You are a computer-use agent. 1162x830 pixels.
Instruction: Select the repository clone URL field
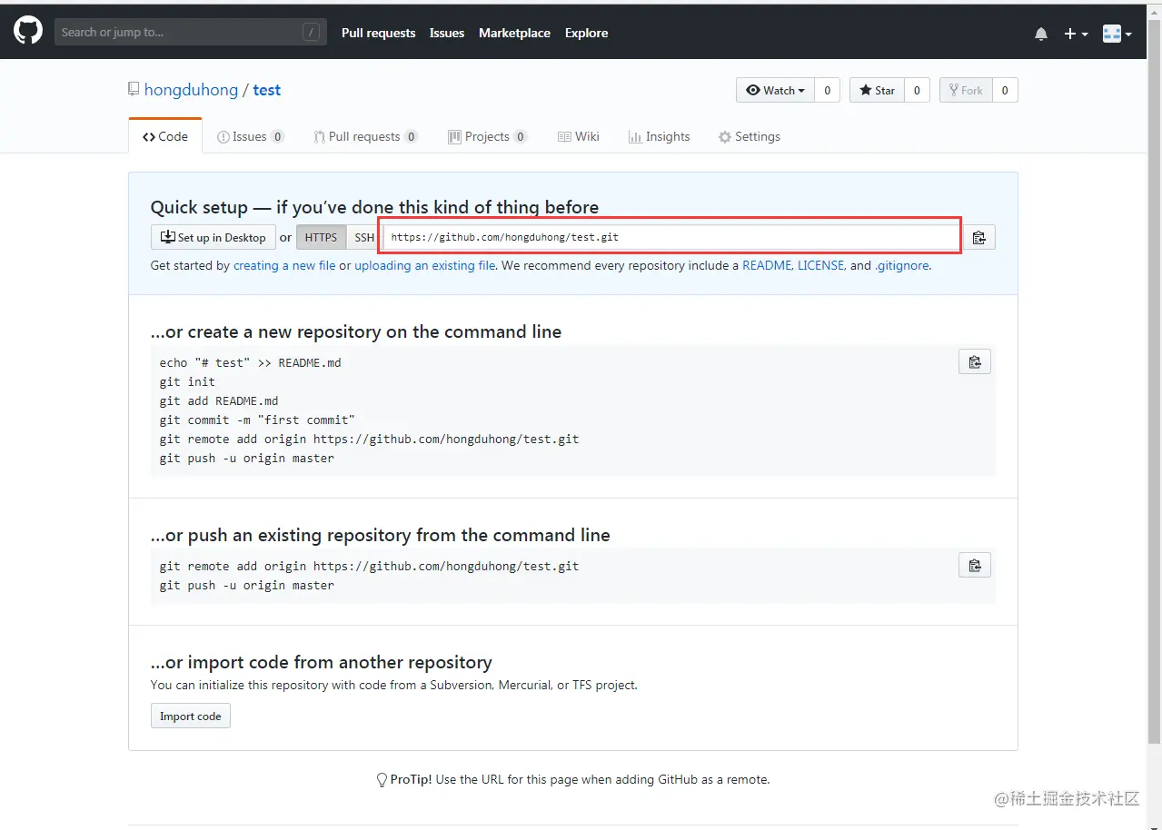pos(670,237)
